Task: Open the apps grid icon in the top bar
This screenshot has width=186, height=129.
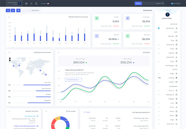Action: pyautogui.click(x=31, y=4)
